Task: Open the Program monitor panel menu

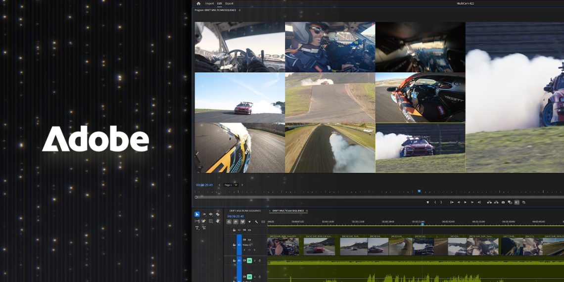Action: pos(239,10)
